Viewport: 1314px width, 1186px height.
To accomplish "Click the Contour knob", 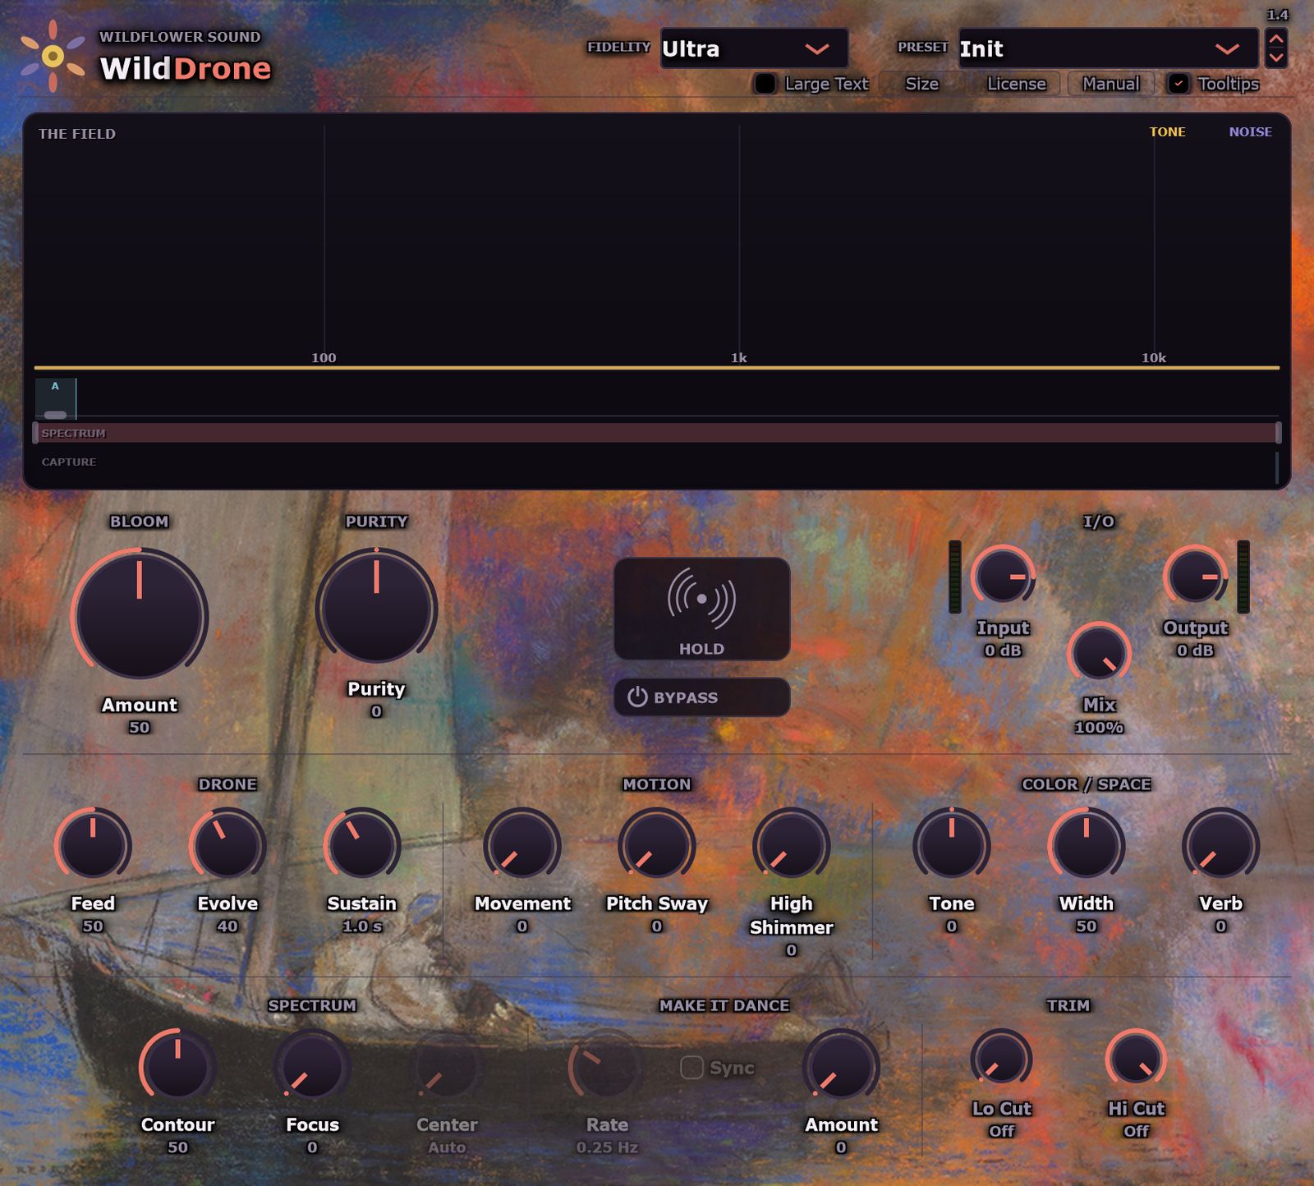I will (x=177, y=1066).
